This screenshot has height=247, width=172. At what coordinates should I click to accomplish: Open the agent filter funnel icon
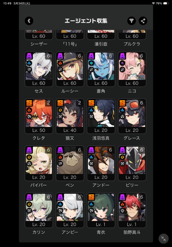click(x=132, y=21)
